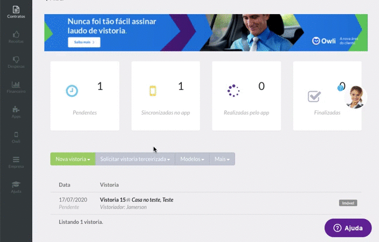Click the purple Ajuda help button
This screenshot has height=242, width=379.
(x=348, y=228)
